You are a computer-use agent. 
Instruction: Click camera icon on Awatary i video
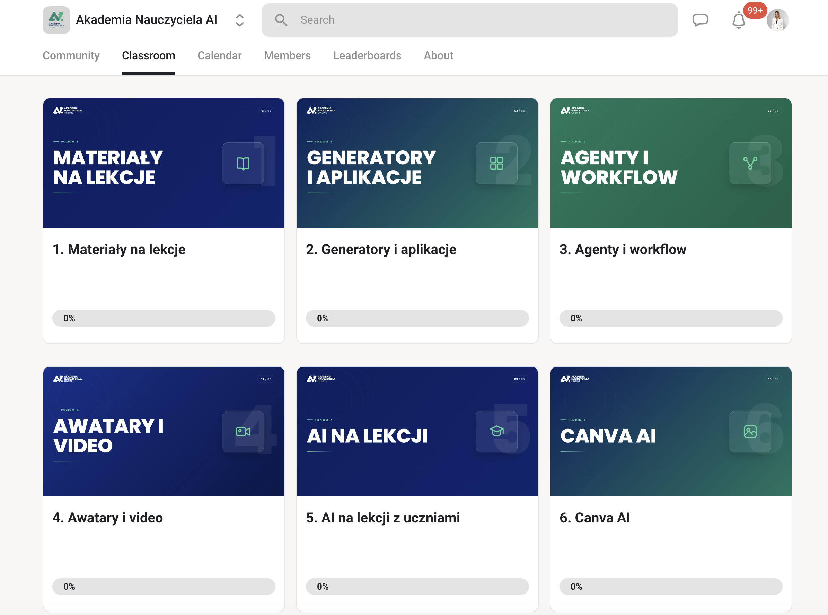click(x=243, y=432)
